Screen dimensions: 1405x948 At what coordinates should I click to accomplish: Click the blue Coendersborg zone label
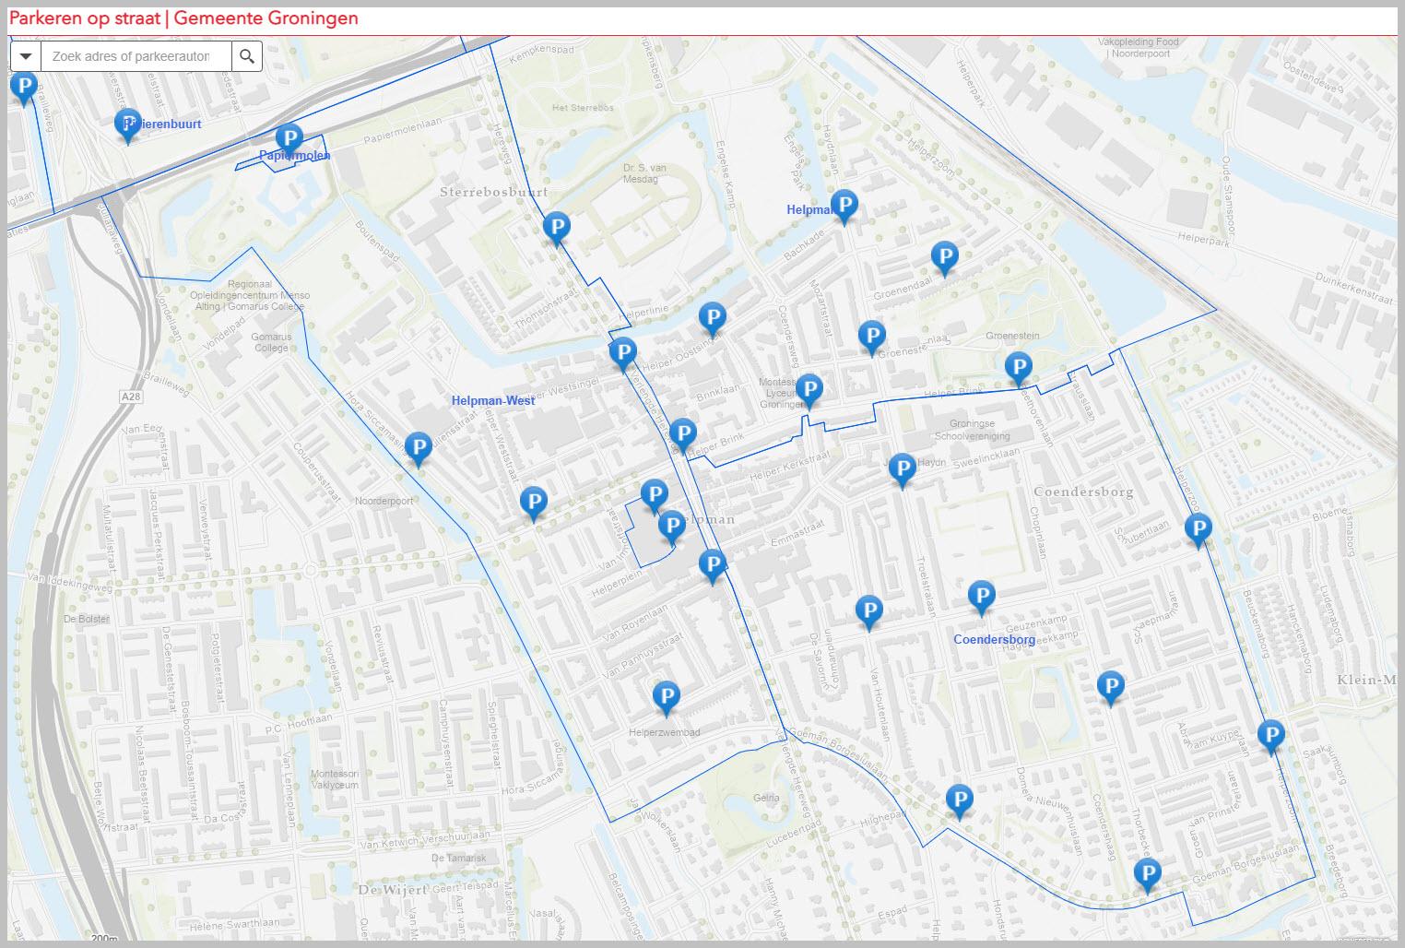[994, 639]
